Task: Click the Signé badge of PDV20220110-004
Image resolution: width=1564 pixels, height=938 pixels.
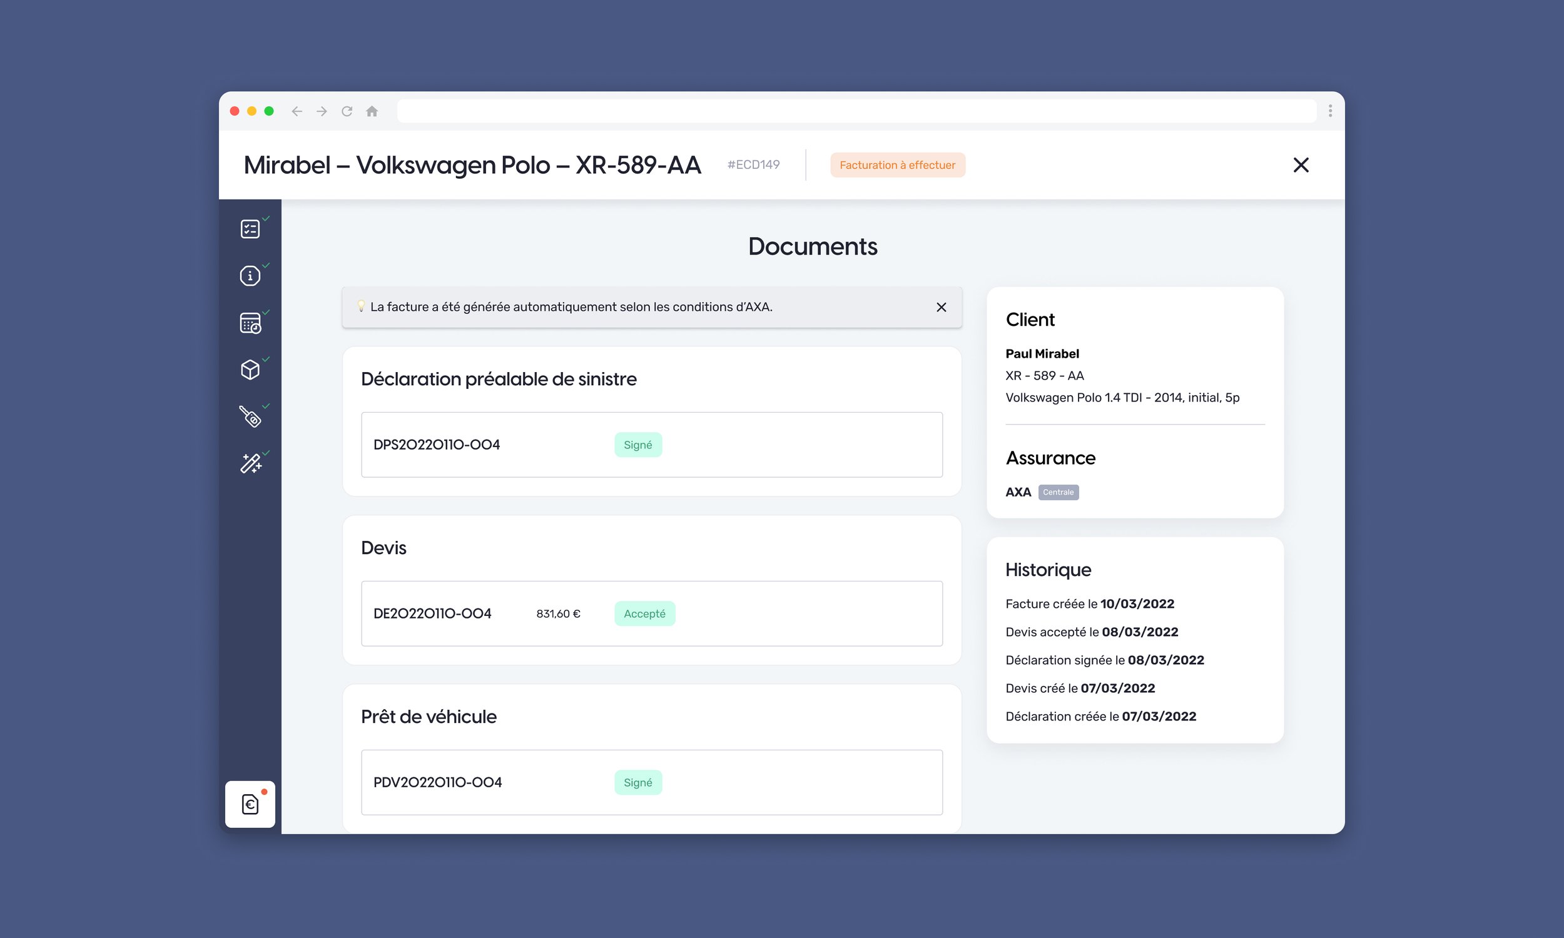Action: (x=638, y=782)
